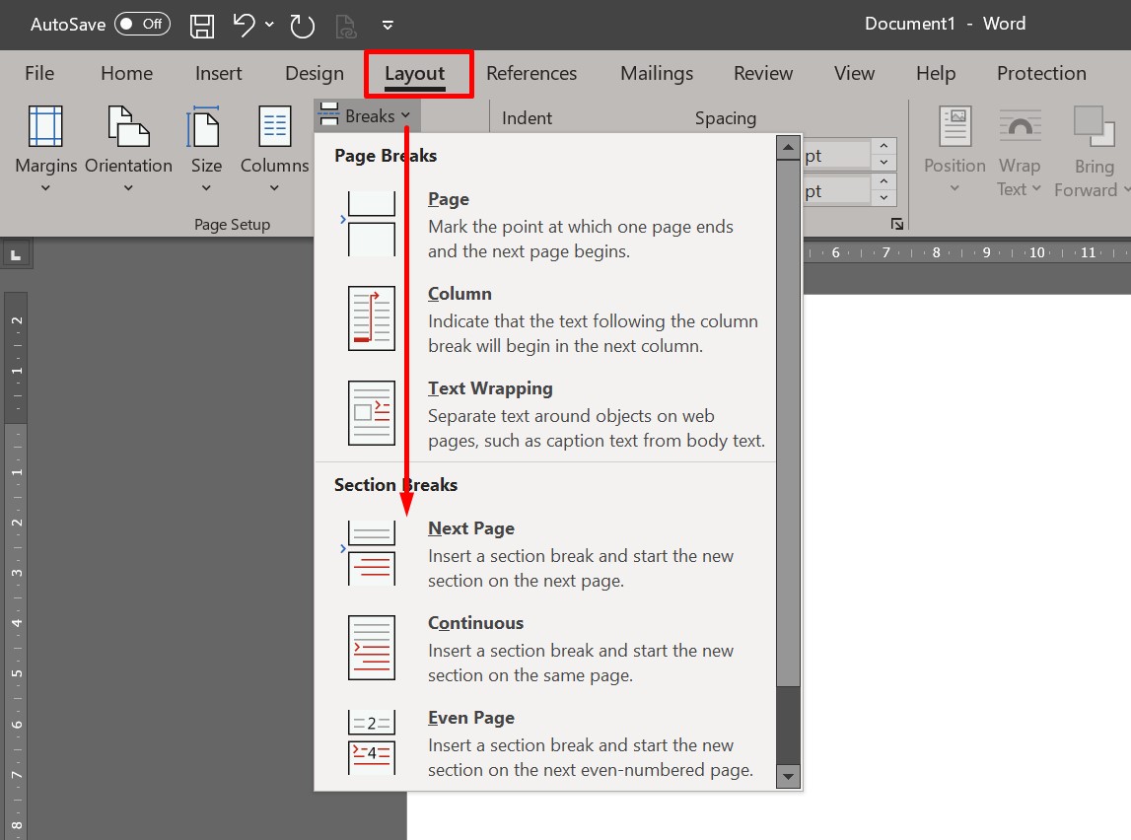1131x840 pixels.
Task: Click the Text Wrapping break icon
Action: pos(372,413)
